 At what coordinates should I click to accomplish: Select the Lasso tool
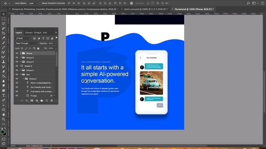pos(3,24)
